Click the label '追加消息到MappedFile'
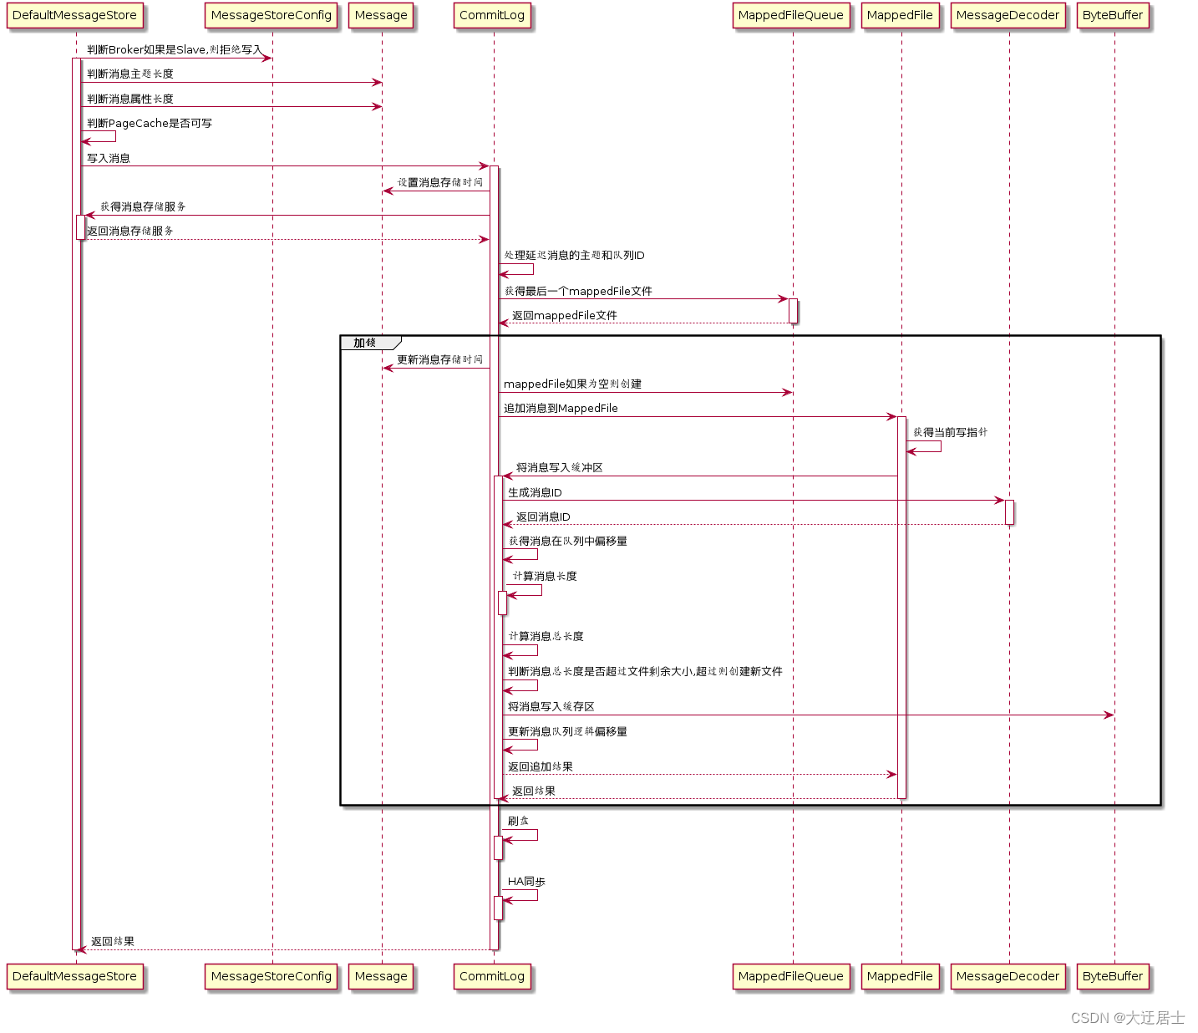 (x=561, y=409)
